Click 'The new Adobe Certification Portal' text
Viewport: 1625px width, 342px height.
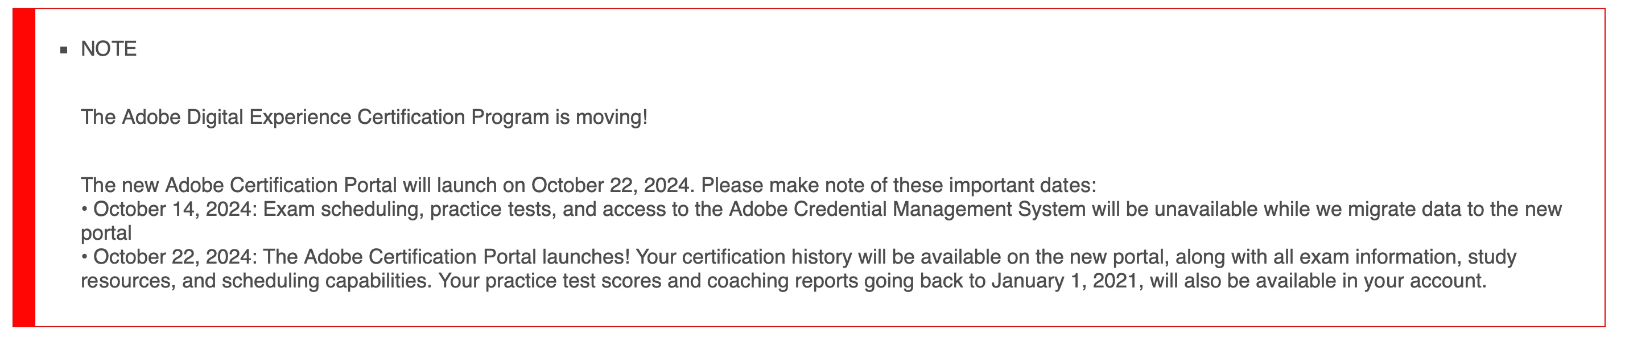click(238, 185)
